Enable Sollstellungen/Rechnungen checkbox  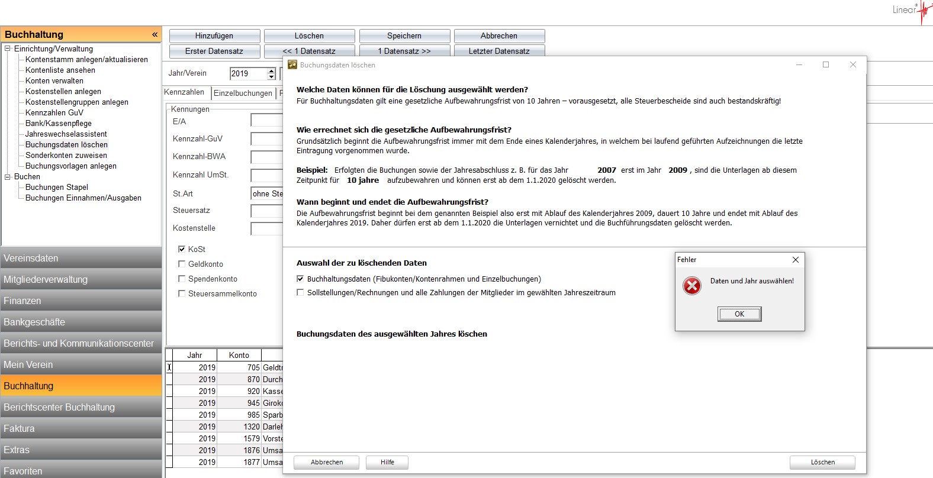coord(300,292)
